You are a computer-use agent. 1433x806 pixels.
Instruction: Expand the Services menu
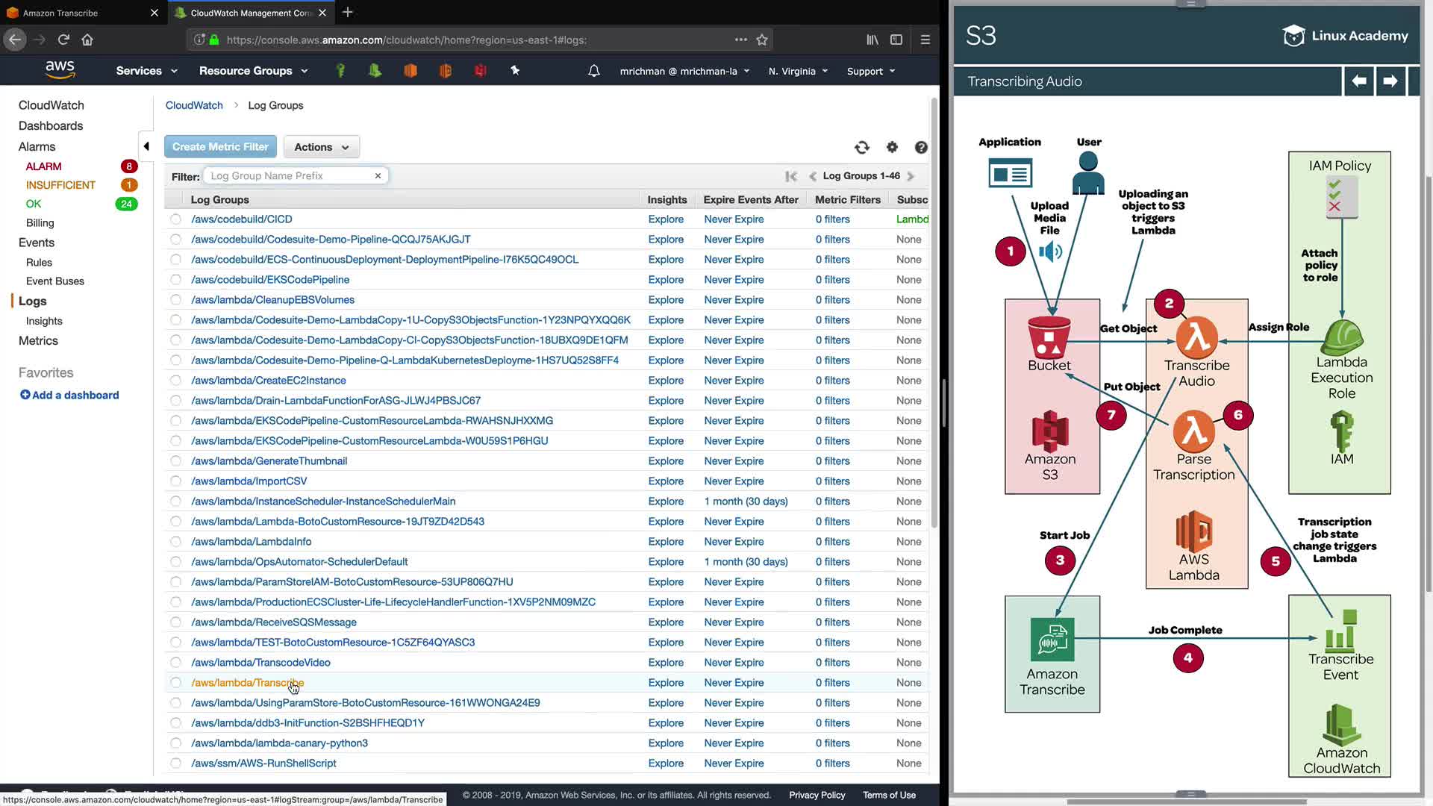coord(146,71)
